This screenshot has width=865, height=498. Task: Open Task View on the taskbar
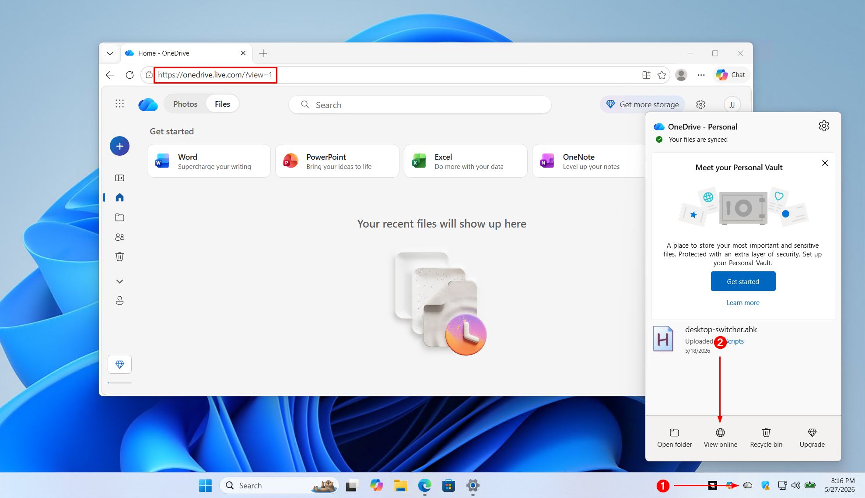tap(352, 485)
